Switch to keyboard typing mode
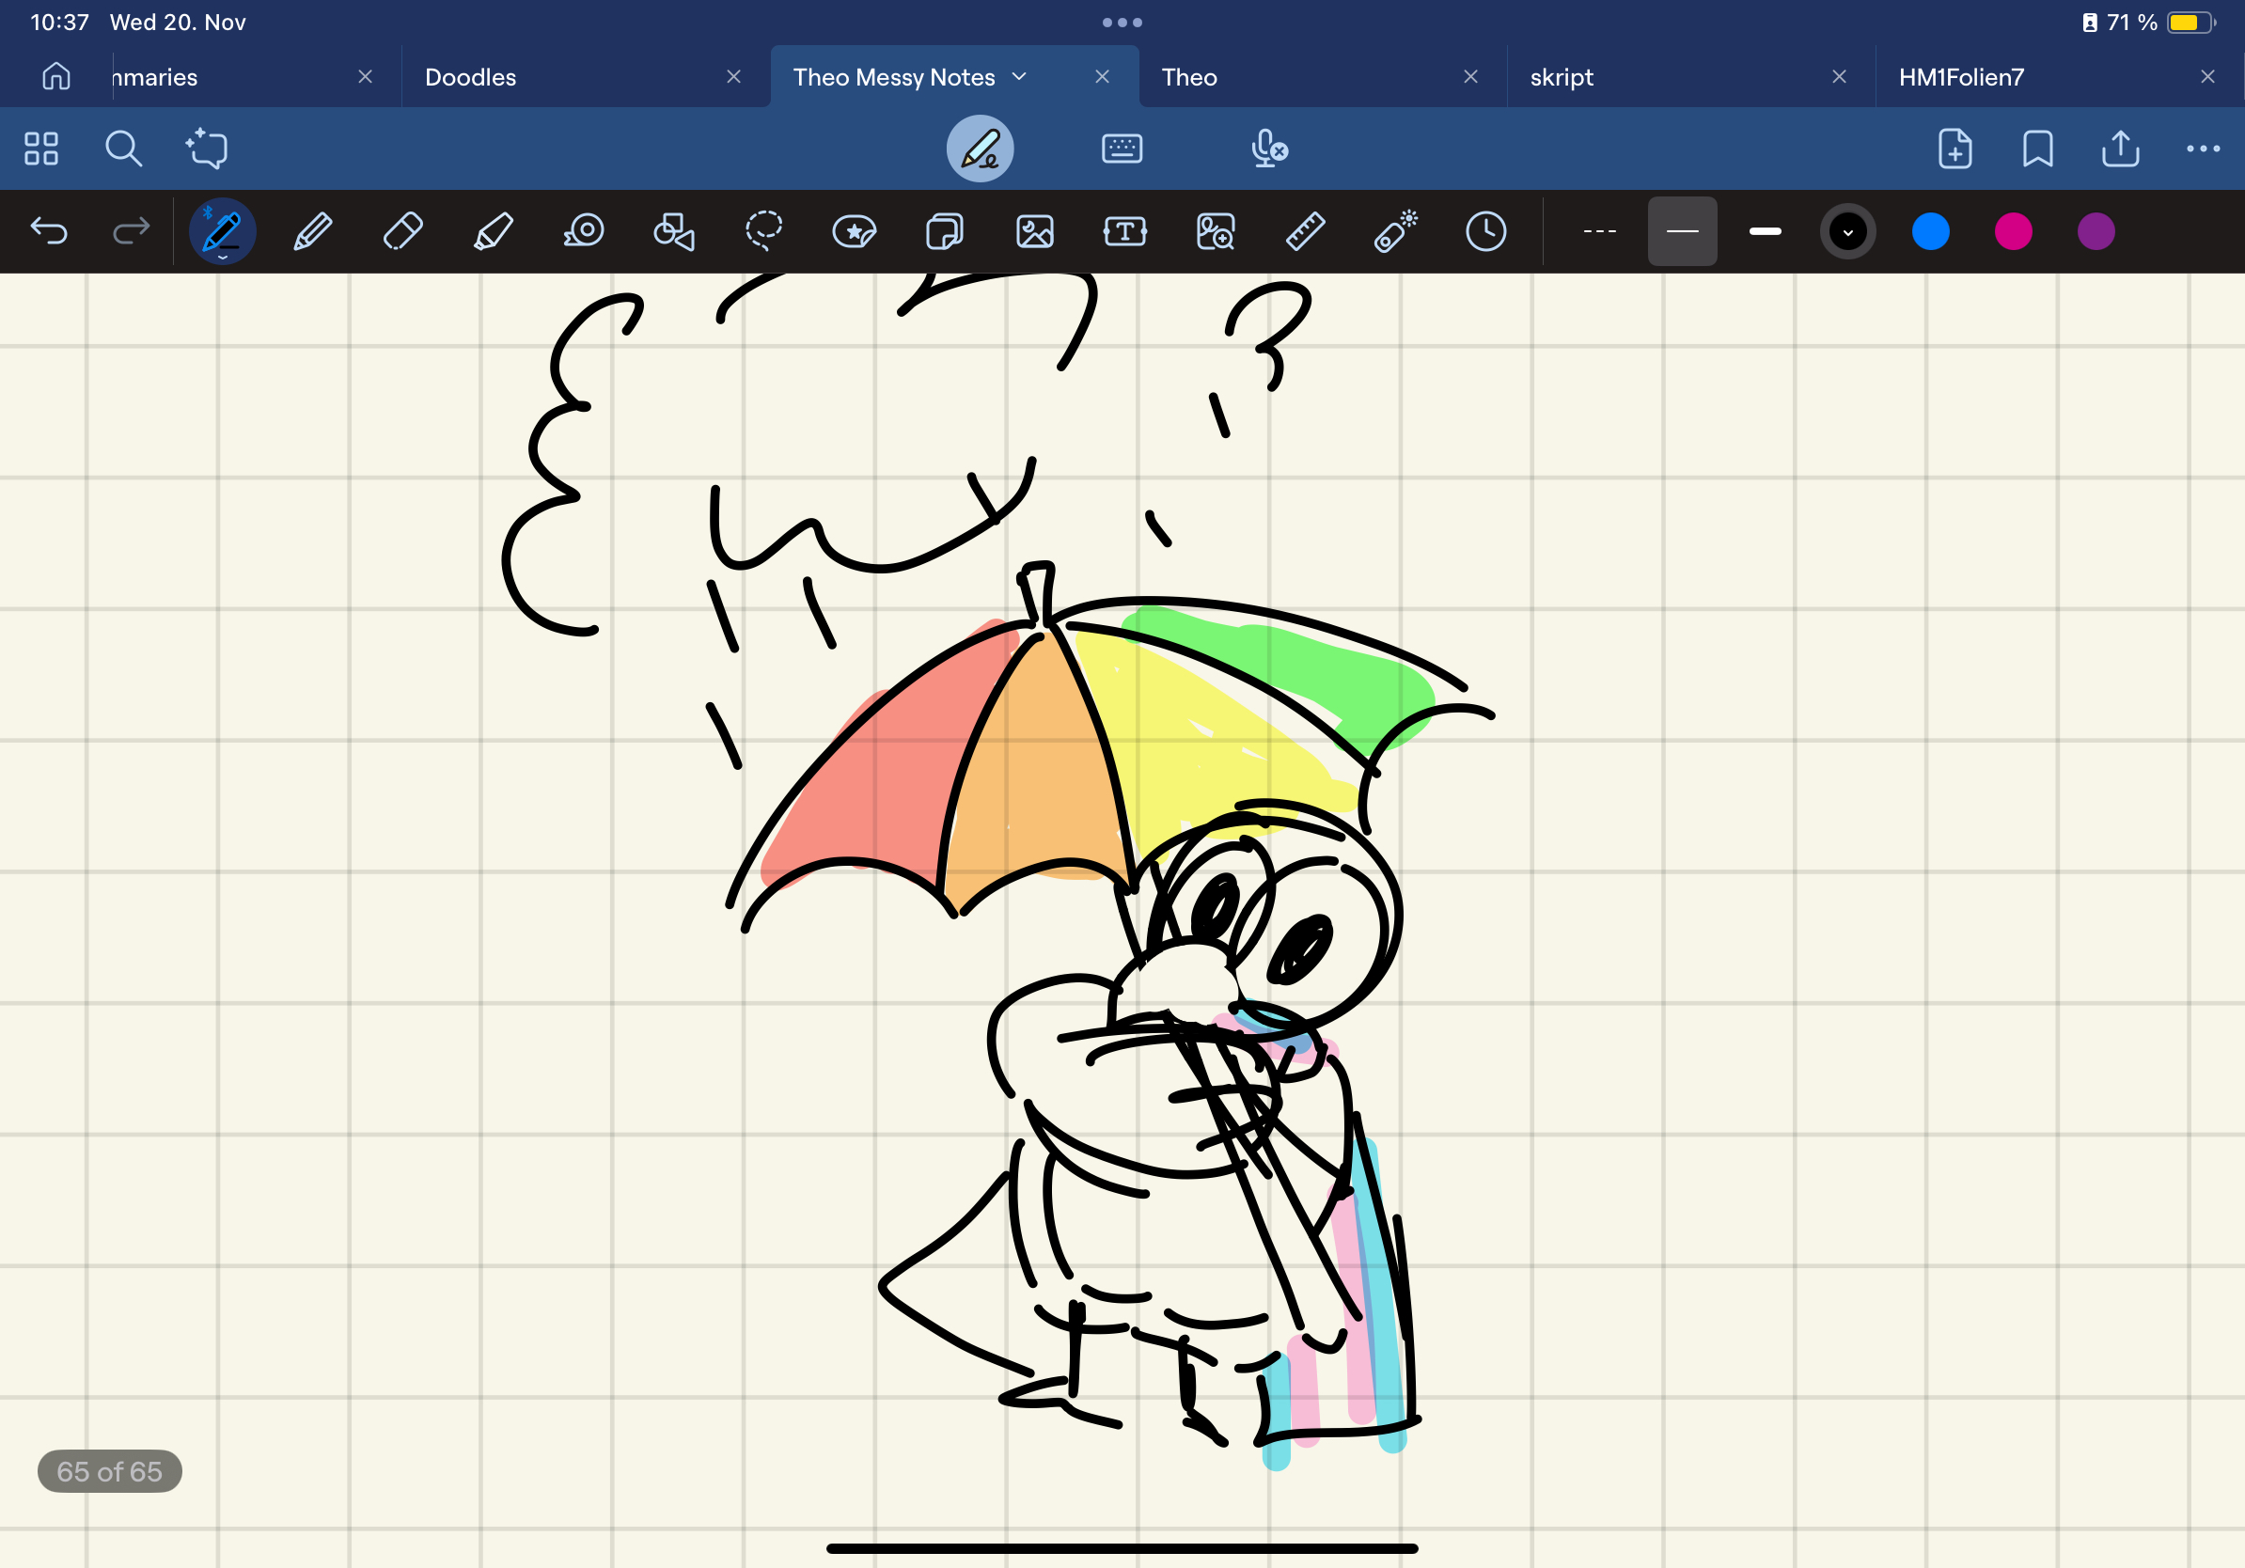2245x1568 pixels. [x=1122, y=149]
